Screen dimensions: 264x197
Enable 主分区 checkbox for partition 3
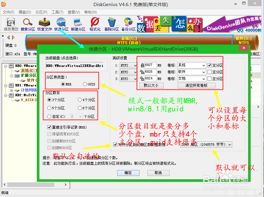[215, 79]
